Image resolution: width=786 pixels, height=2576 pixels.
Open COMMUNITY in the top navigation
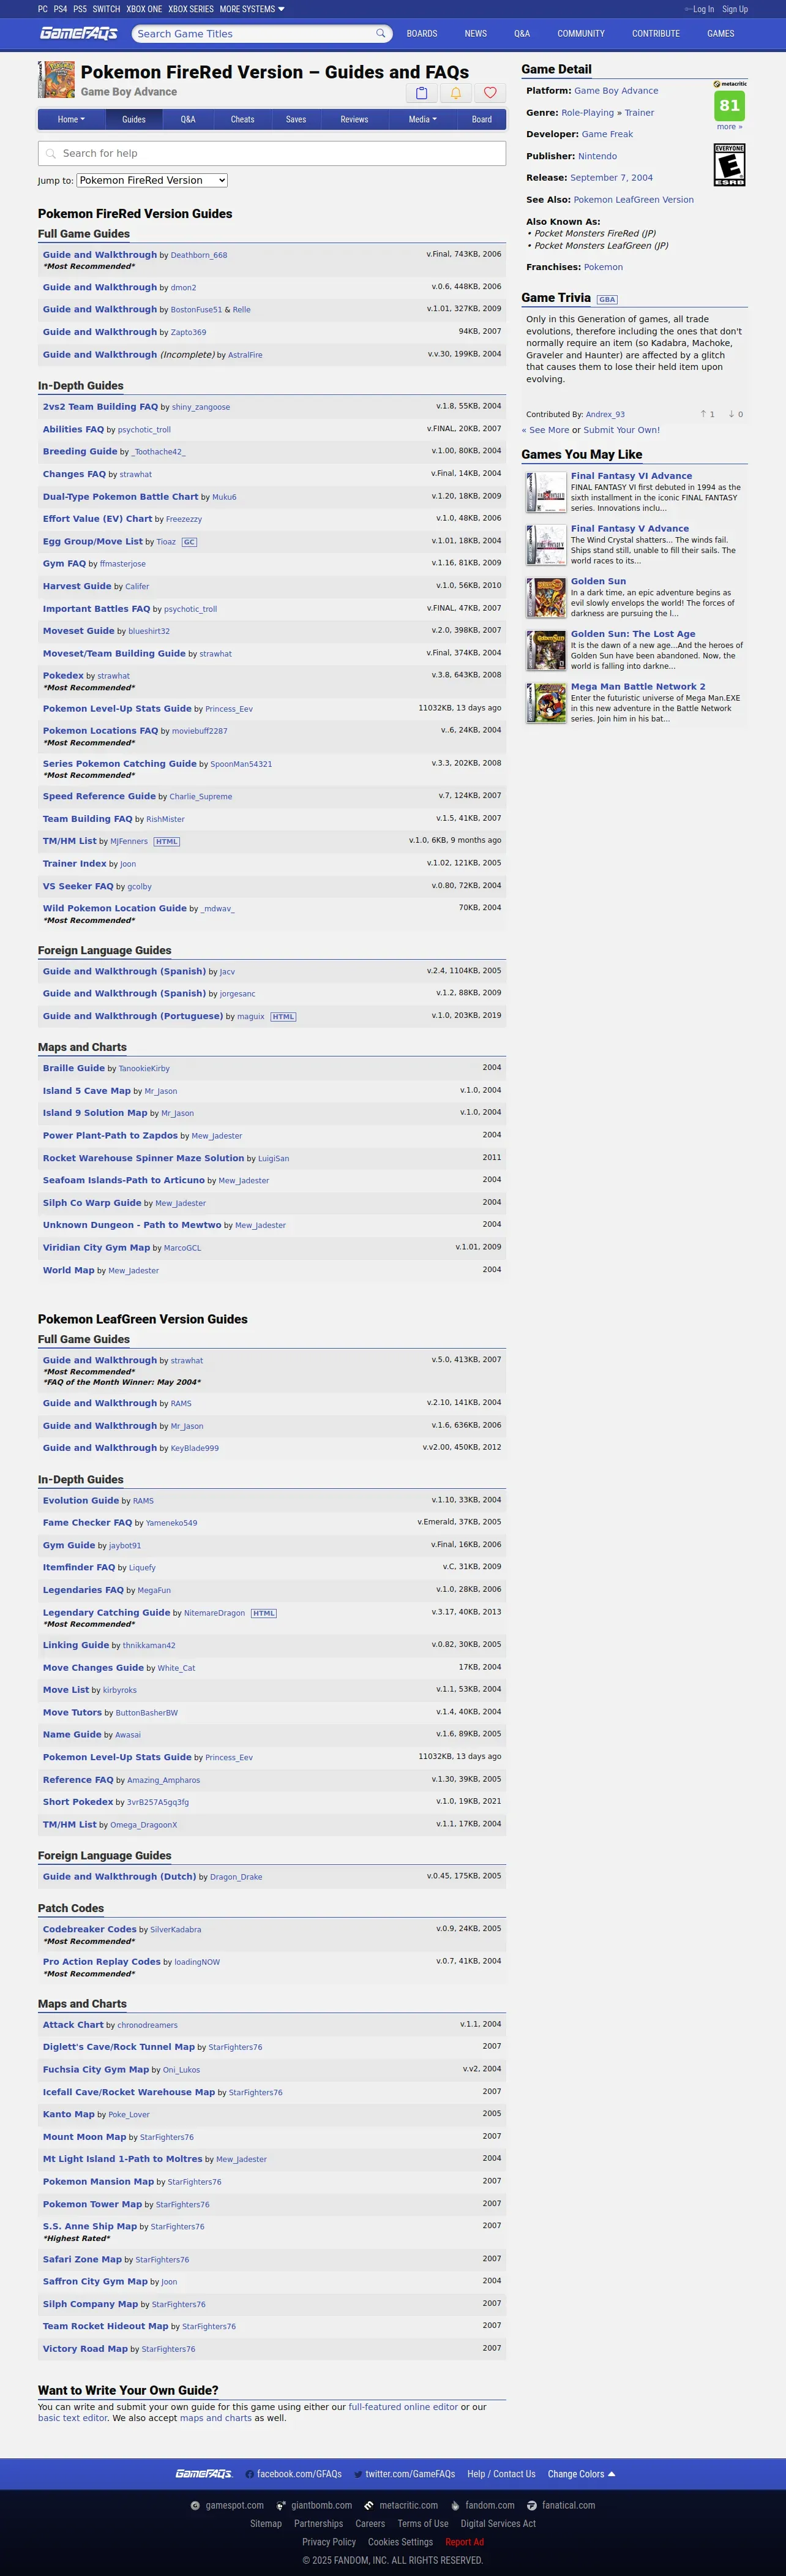(x=581, y=34)
